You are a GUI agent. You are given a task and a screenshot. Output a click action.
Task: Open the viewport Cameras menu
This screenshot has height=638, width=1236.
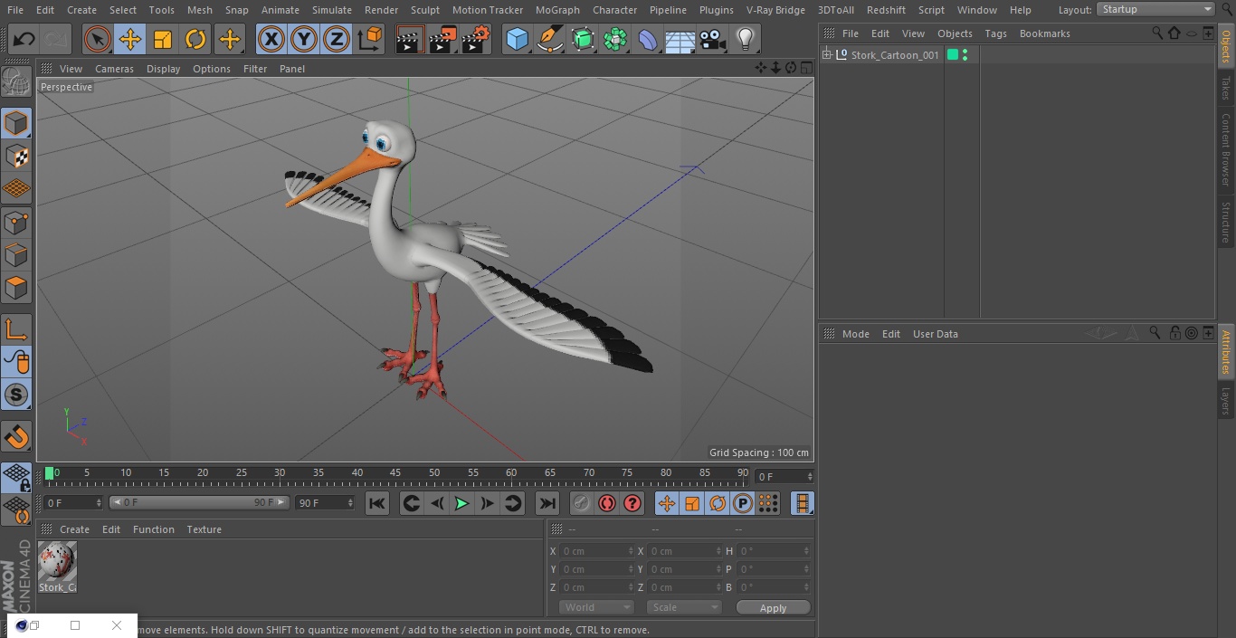(114, 69)
